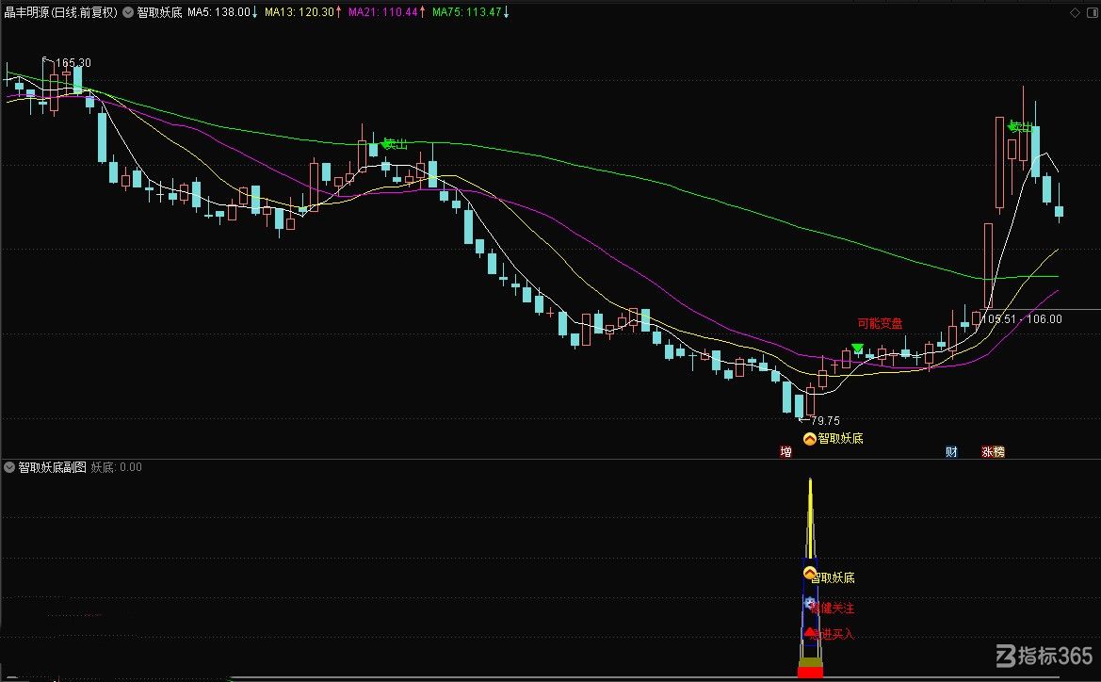Click the MA13: 120.30 moving average label
The image size is (1101, 682).
tap(300, 12)
